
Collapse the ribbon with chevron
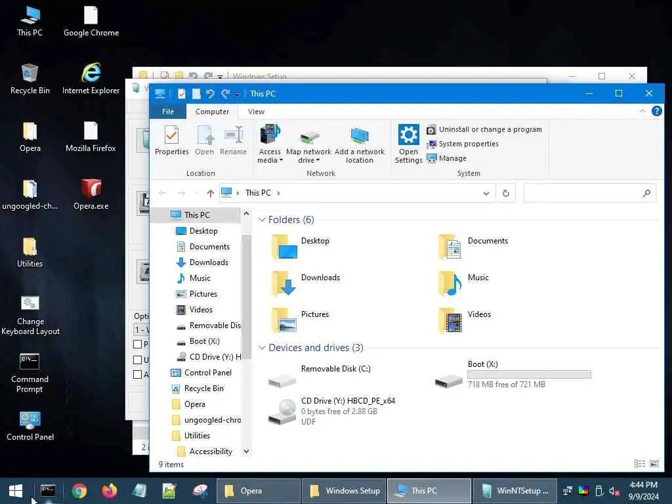click(x=642, y=112)
